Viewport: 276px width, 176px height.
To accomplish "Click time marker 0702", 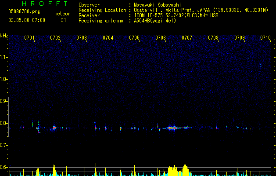I will tap(55, 38).
